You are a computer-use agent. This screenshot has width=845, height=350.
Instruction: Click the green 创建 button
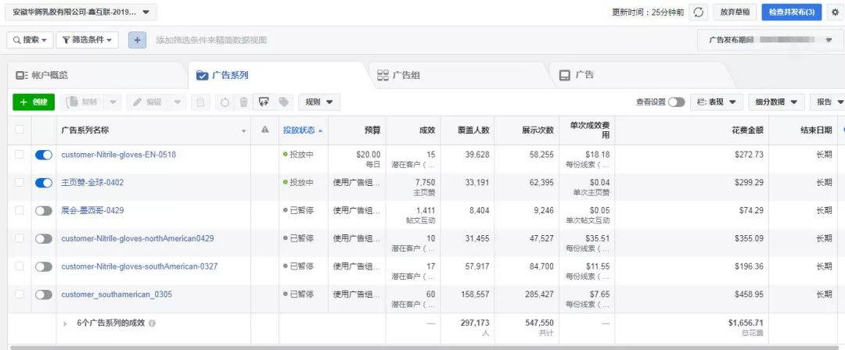34,102
